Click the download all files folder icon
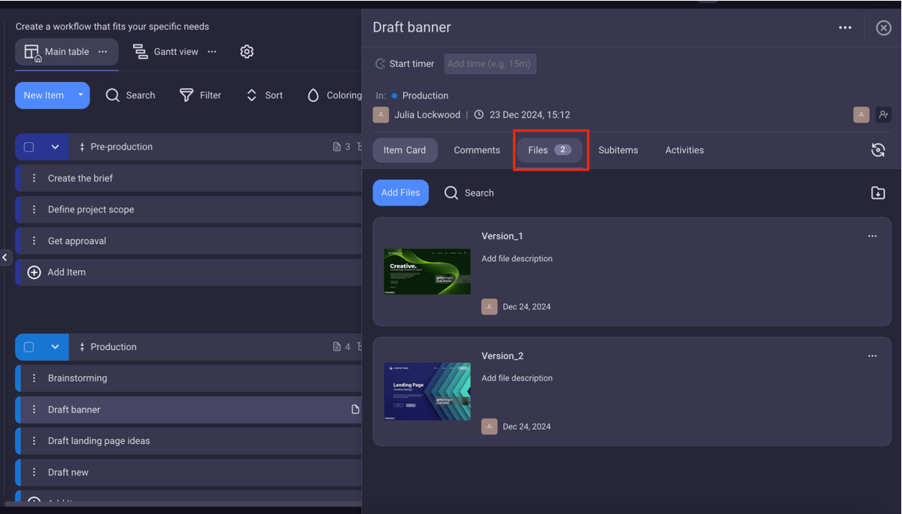 tap(877, 193)
